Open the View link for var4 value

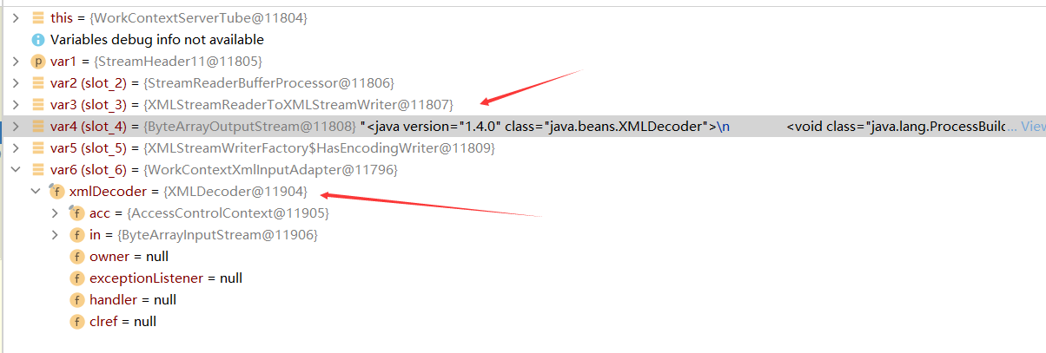1032,126
